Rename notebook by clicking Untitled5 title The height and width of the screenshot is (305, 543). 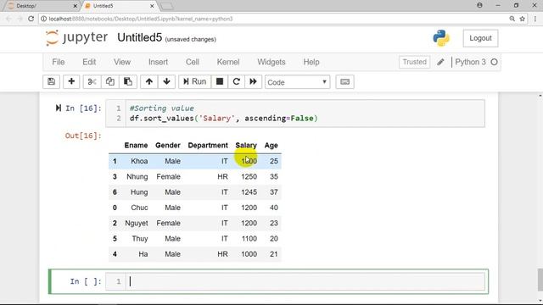pyautogui.click(x=139, y=37)
